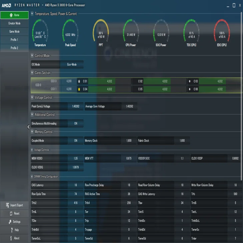Click the Temperature gauge dial
243x243 pixels.
pyautogui.click(x=40, y=31)
